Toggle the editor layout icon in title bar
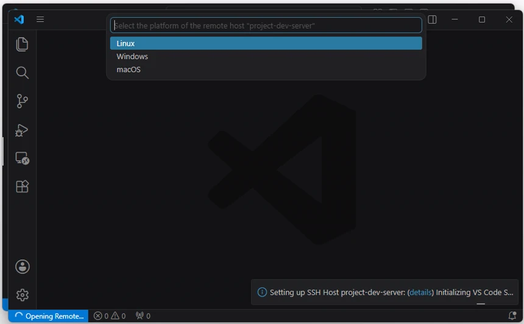 (x=432, y=19)
